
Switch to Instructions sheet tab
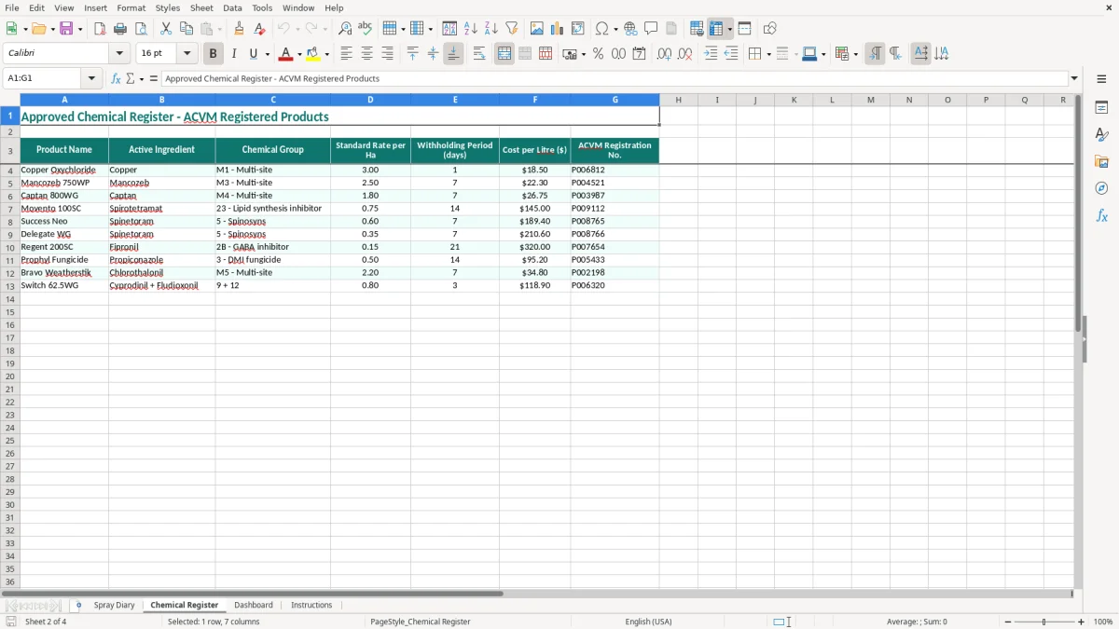(x=311, y=605)
